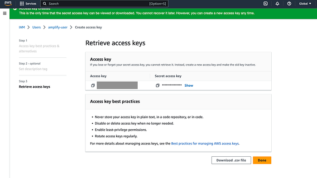Image resolution: width=317 pixels, height=178 pixels.
Task: Click the orange Done button
Action: (x=262, y=160)
